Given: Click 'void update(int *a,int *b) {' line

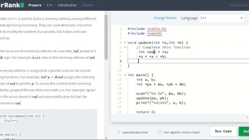Looking at the screenshot, I should 158,42.
